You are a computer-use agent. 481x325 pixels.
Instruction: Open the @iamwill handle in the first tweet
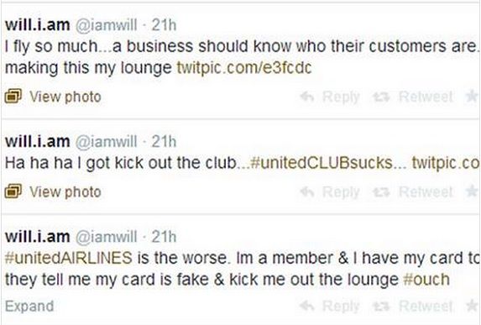click(106, 25)
